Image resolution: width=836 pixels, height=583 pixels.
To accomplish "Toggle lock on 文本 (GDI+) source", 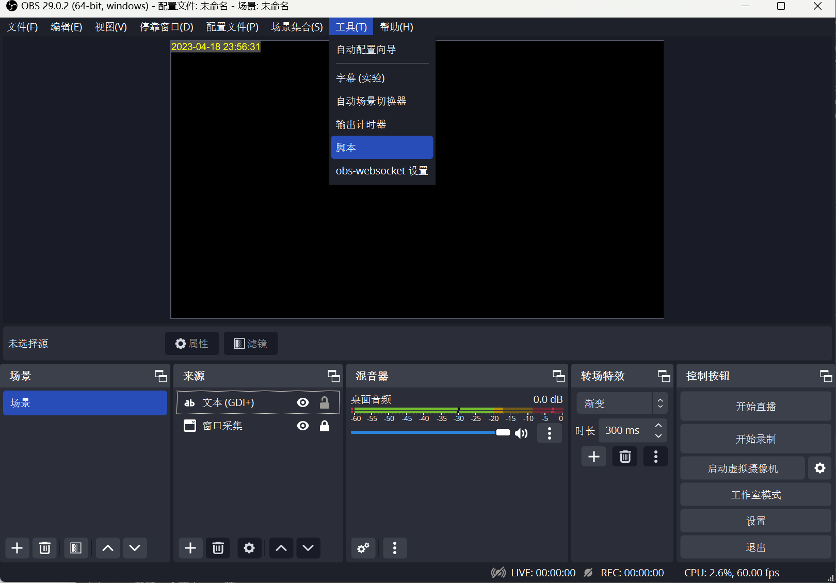I will (x=325, y=402).
